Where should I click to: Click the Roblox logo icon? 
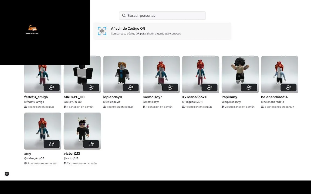[7, 174]
